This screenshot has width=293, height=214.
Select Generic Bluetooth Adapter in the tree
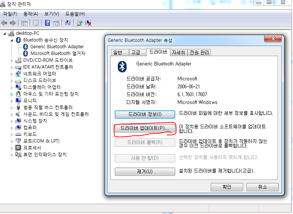[x=57, y=47]
